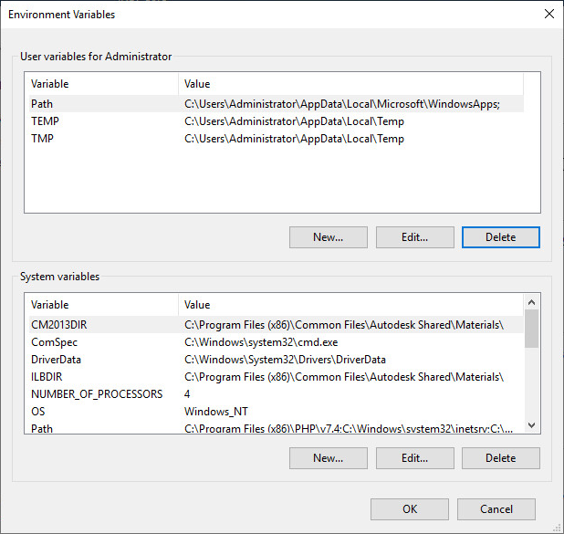Viewport: 564px width, 534px height.
Task: Sort system variables by Value column header
Action: coord(347,305)
